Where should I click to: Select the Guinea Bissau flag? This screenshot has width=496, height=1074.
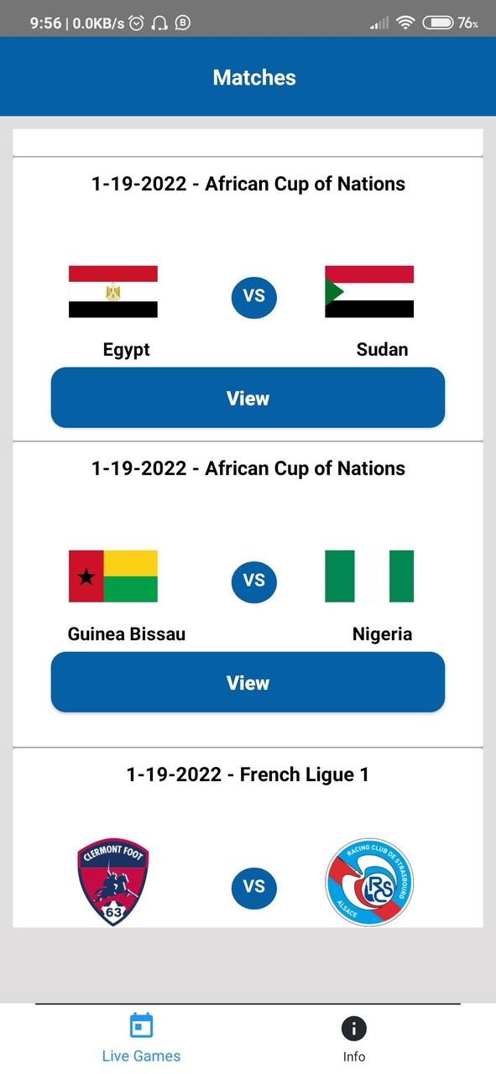coord(113,576)
